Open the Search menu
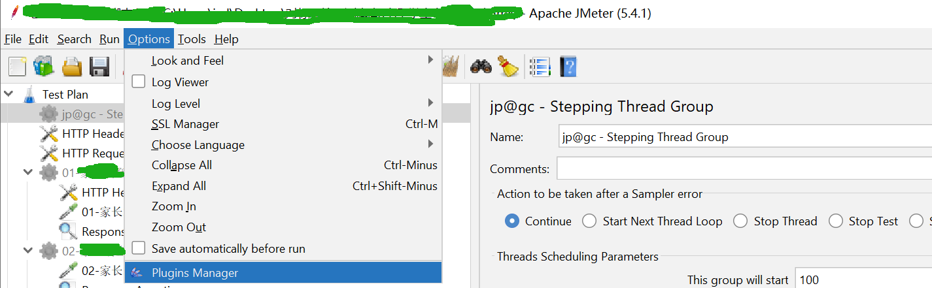Screen dimensions: 932x288 pyautogui.click(x=74, y=39)
